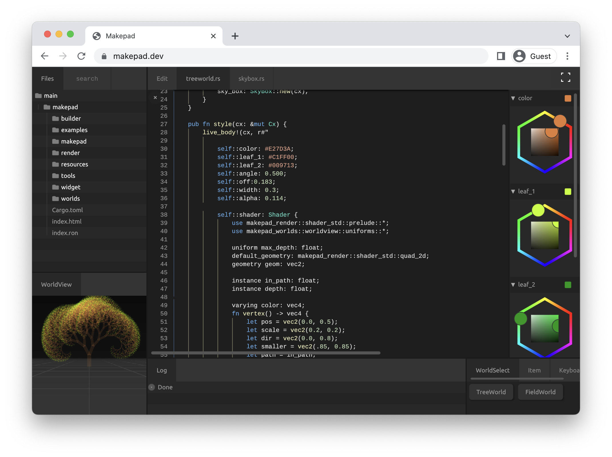The width and height of the screenshot is (612, 457).
Task: Click the Done status indicator dot in the Log panel
Action: (x=151, y=387)
